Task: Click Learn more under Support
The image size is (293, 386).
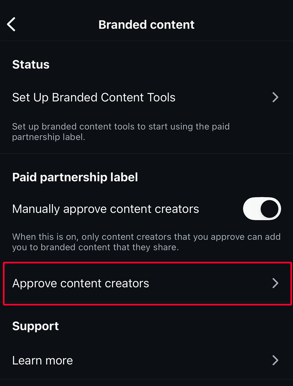Action: point(42,360)
